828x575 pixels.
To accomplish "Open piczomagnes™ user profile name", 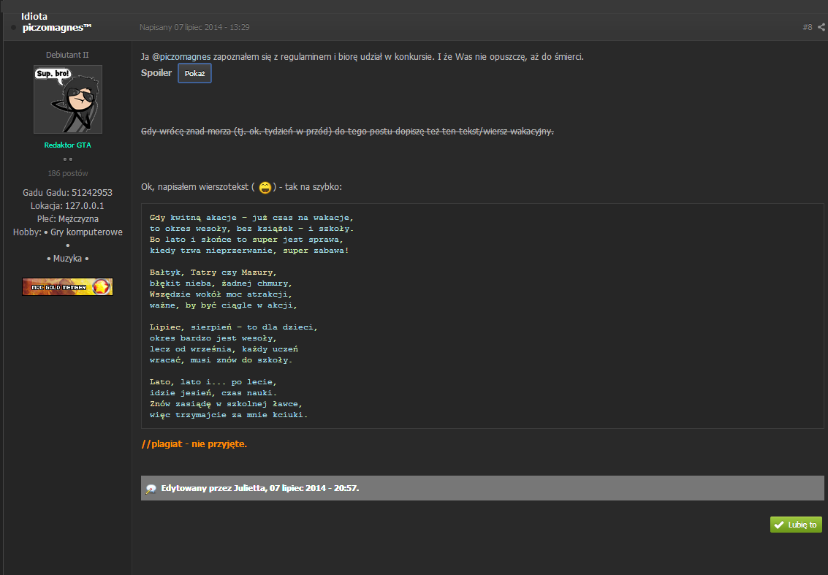I will click(57, 28).
